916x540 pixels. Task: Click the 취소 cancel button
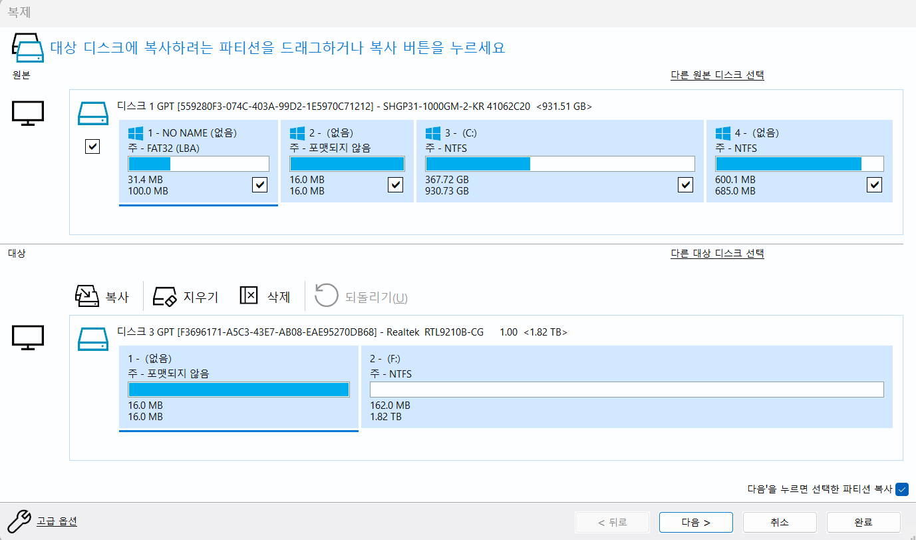coord(780,523)
